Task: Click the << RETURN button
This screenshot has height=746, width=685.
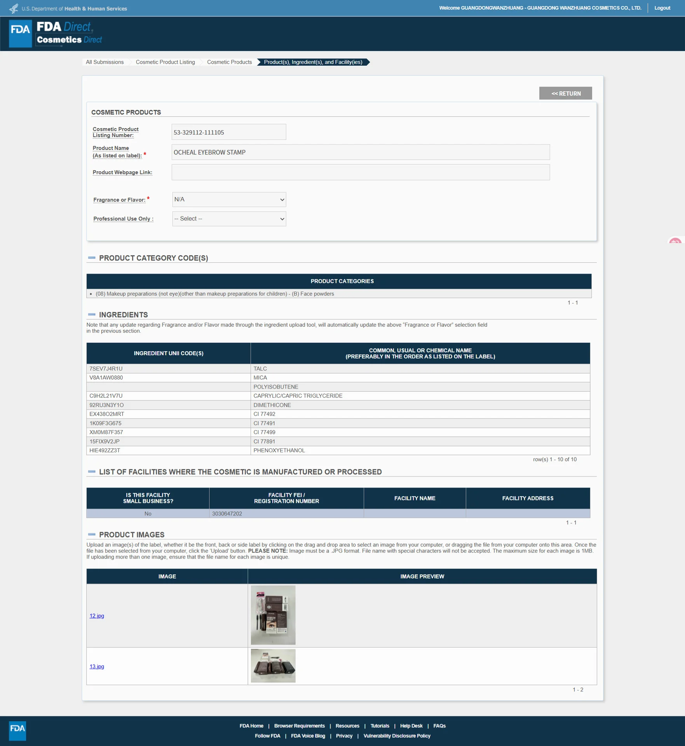Action: pyautogui.click(x=565, y=93)
